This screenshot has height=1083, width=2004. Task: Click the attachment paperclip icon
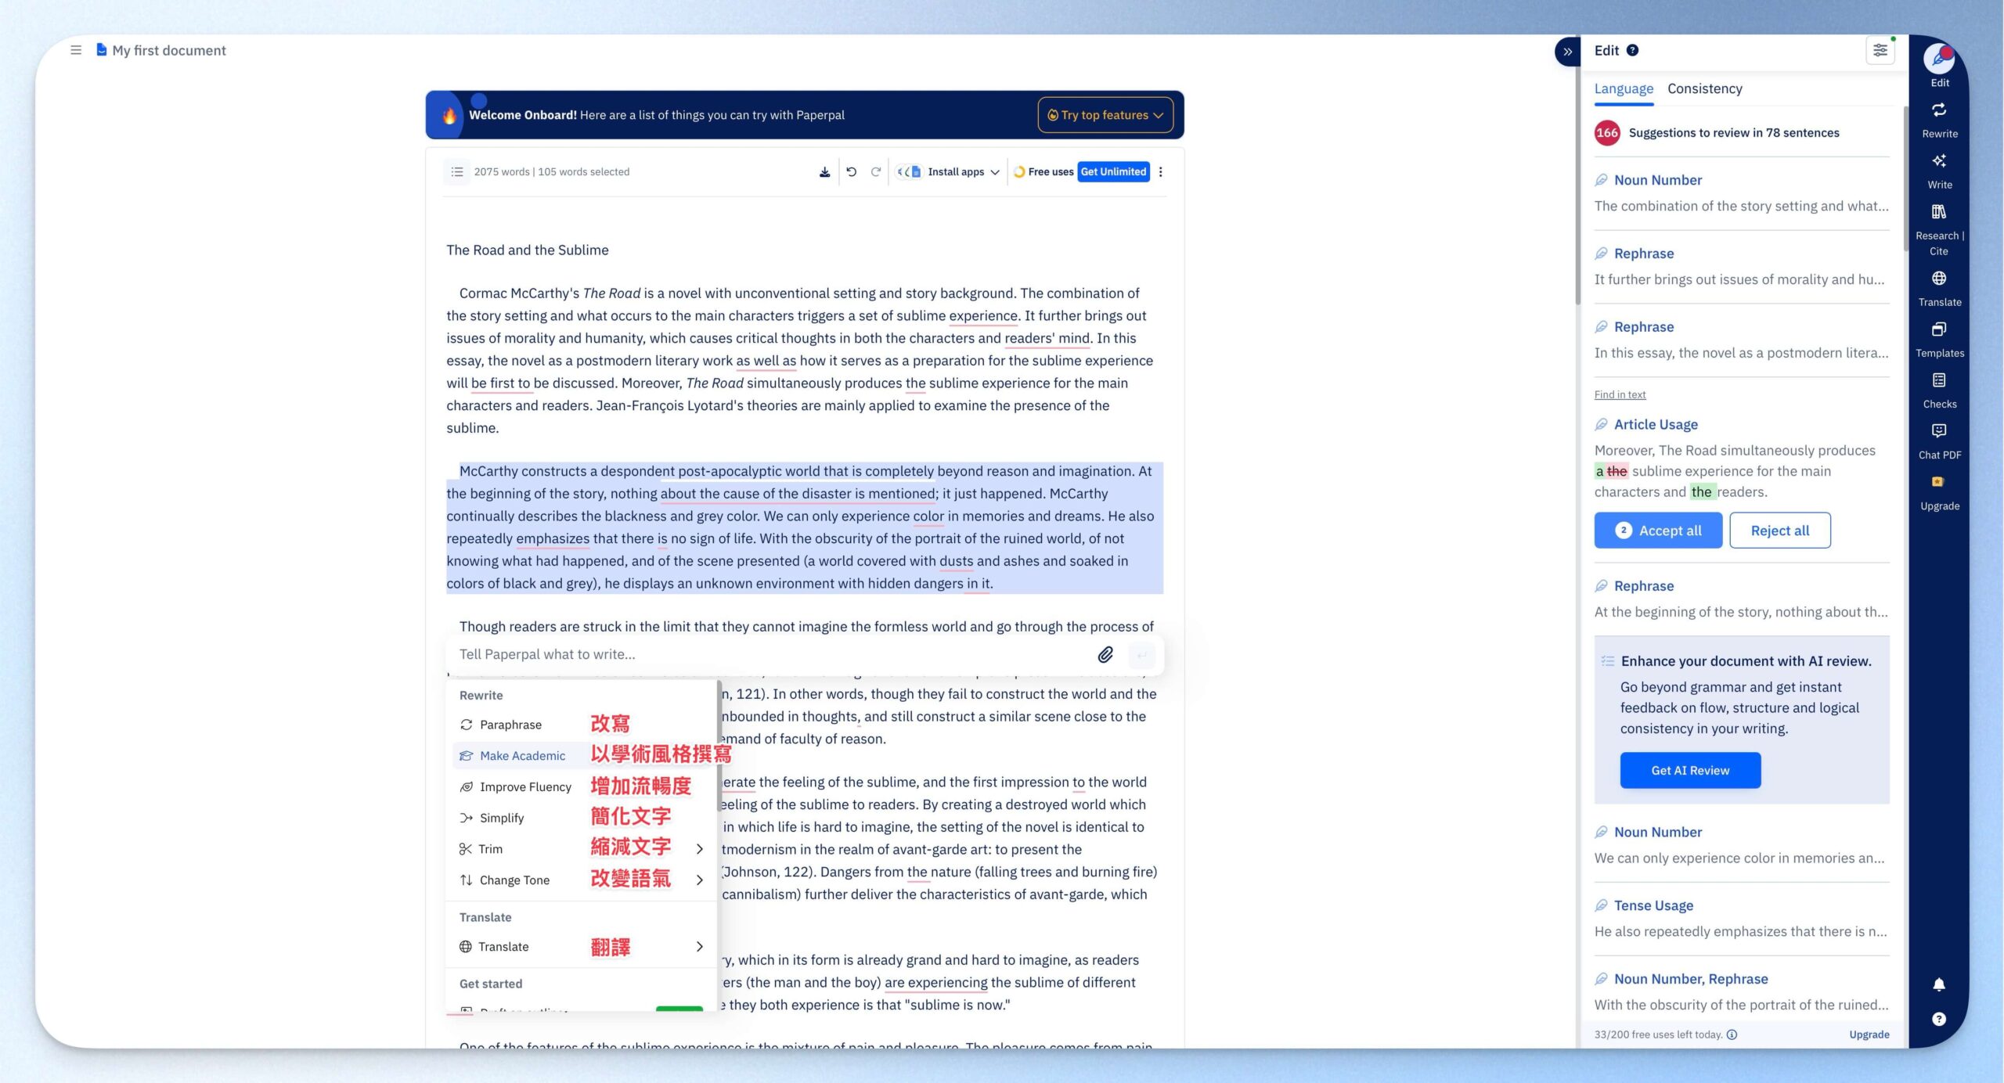pos(1105,654)
